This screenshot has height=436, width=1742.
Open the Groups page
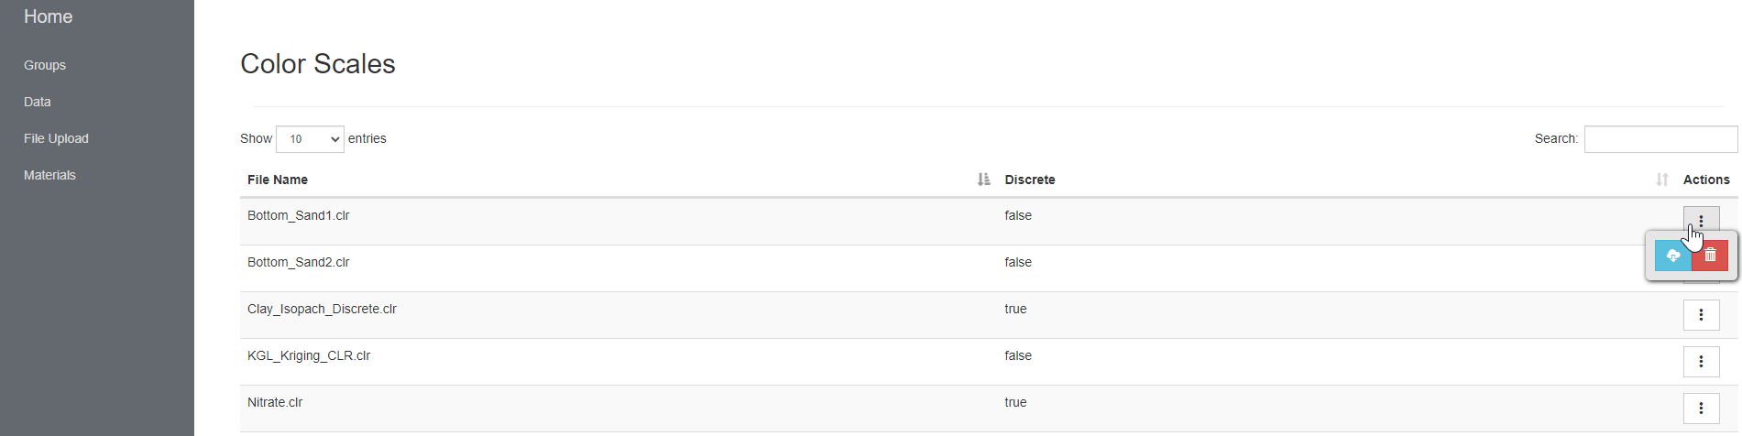[45, 65]
